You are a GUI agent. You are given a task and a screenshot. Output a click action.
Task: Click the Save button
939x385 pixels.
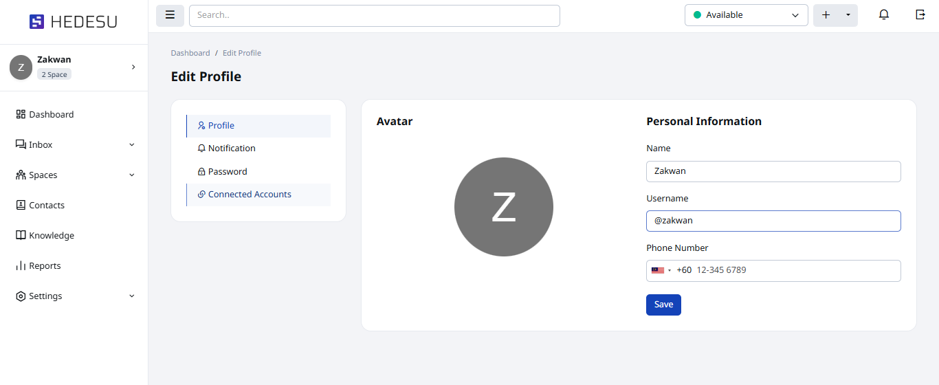tap(663, 305)
